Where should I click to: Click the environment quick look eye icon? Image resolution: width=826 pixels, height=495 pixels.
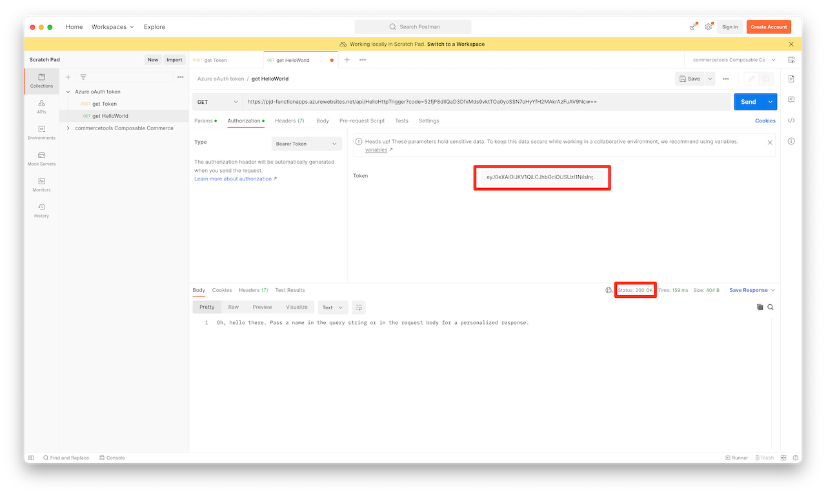[x=791, y=60]
